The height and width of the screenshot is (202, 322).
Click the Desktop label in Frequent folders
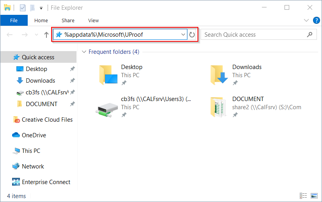(x=132, y=67)
